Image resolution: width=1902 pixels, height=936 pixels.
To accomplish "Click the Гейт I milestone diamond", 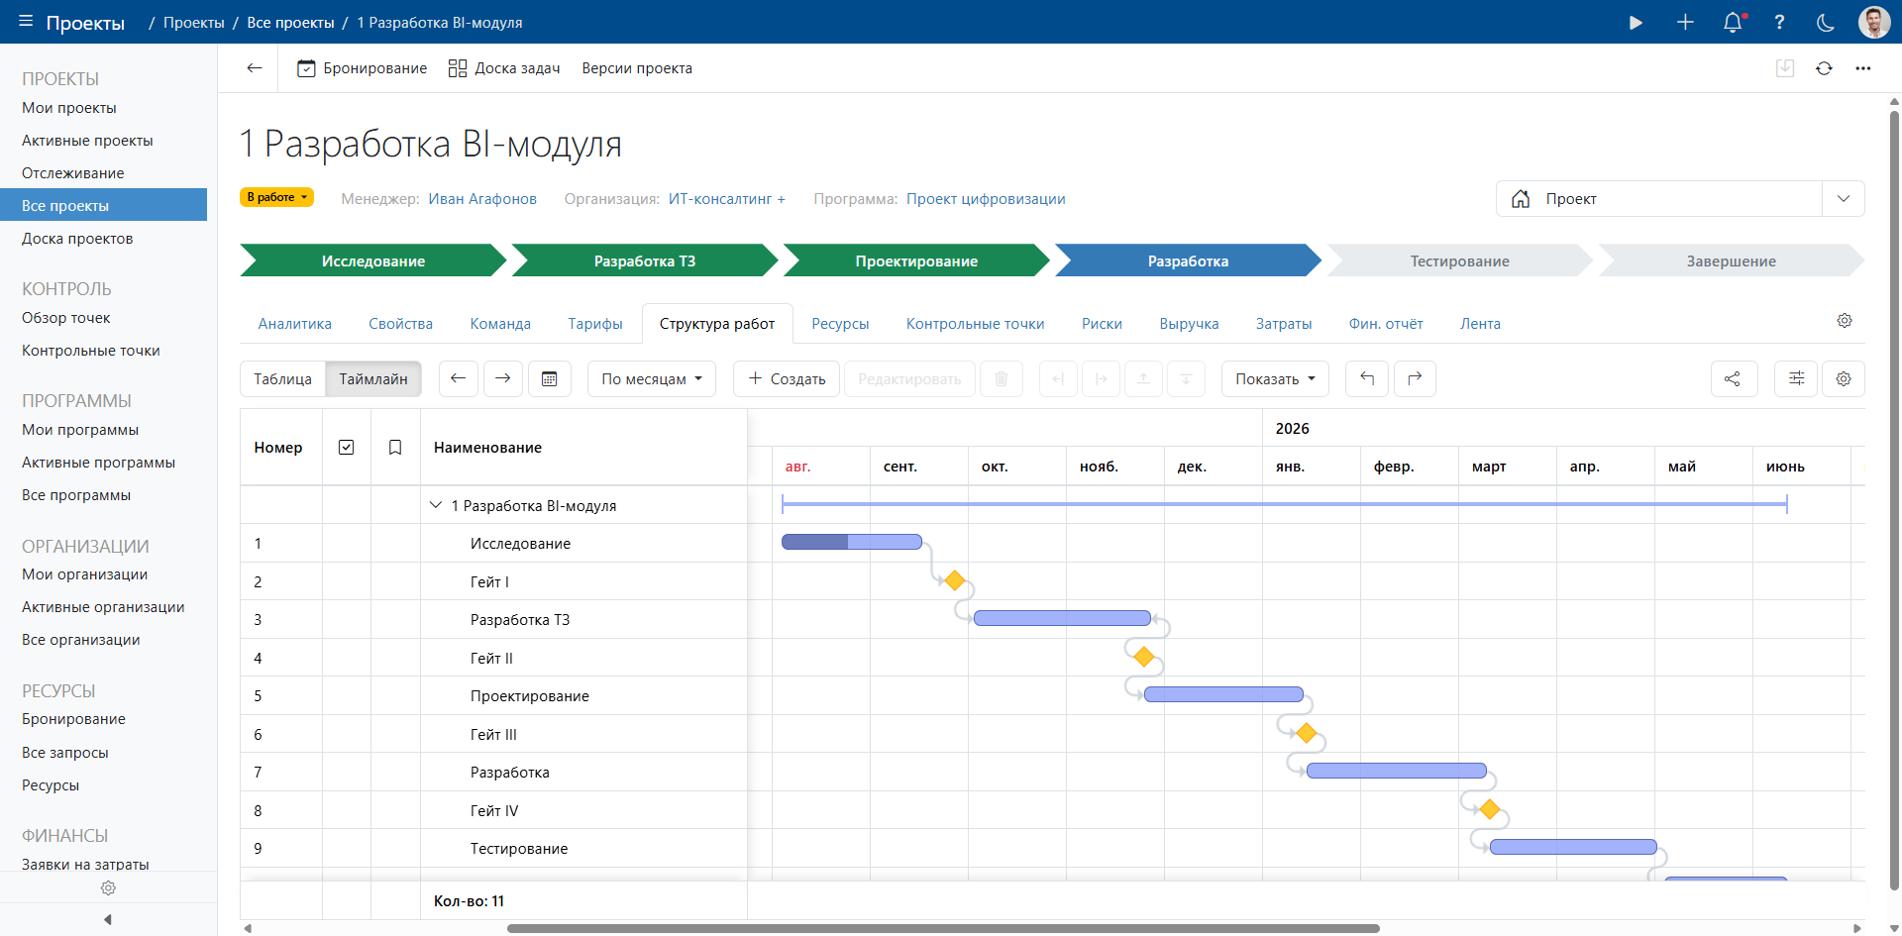I will 954,580.
